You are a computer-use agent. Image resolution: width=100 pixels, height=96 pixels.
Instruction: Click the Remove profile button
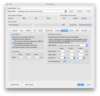(80, 11)
